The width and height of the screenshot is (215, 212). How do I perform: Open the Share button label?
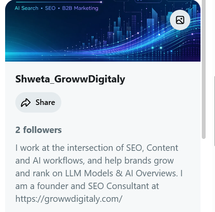click(x=45, y=102)
